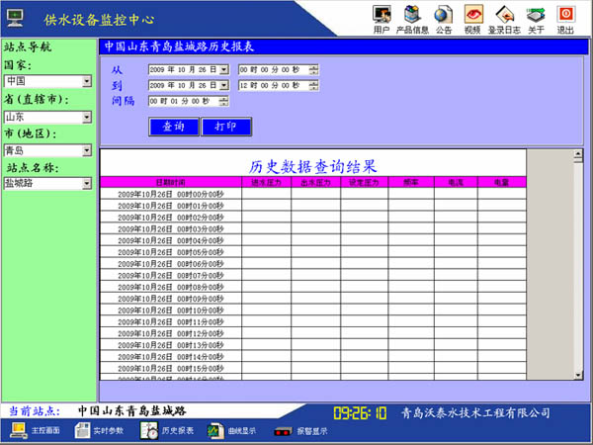
Task: Expand the 国家 country dropdown
Action: click(x=87, y=81)
